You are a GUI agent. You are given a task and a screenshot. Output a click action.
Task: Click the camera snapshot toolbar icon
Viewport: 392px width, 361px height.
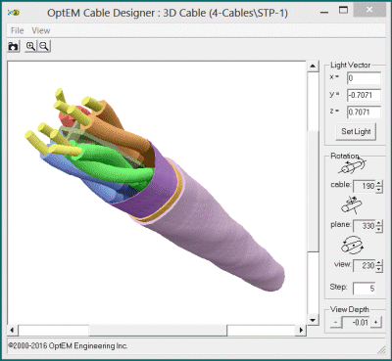[x=14, y=46]
